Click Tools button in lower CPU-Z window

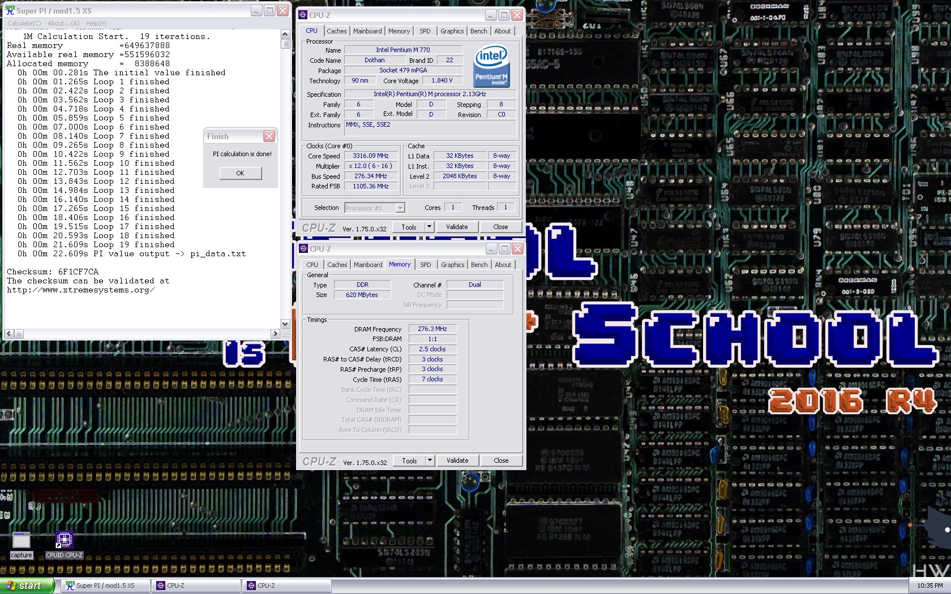click(x=409, y=461)
